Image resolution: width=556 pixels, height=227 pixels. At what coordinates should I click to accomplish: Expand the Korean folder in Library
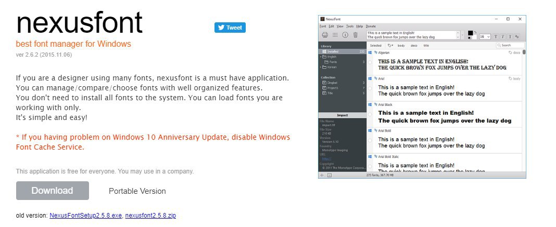click(x=321, y=67)
